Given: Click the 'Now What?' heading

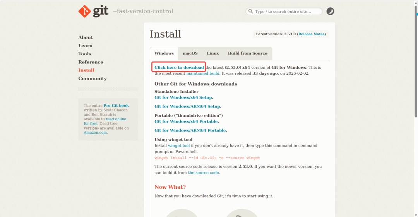Looking at the screenshot, I should coord(170,187).
